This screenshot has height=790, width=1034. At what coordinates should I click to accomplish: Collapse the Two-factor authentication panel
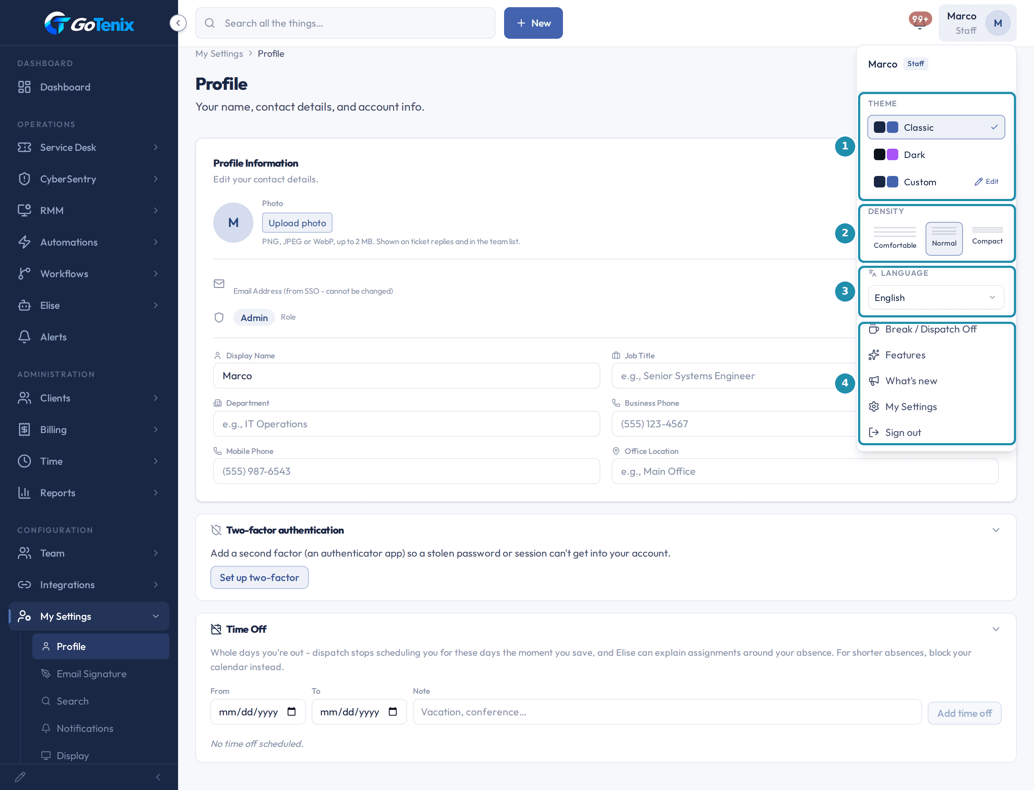[996, 530]
